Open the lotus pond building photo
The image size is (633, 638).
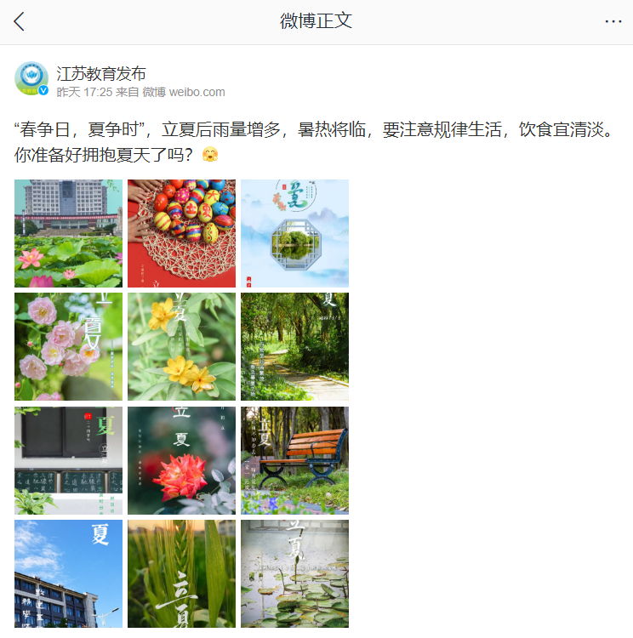click(68, 234)
